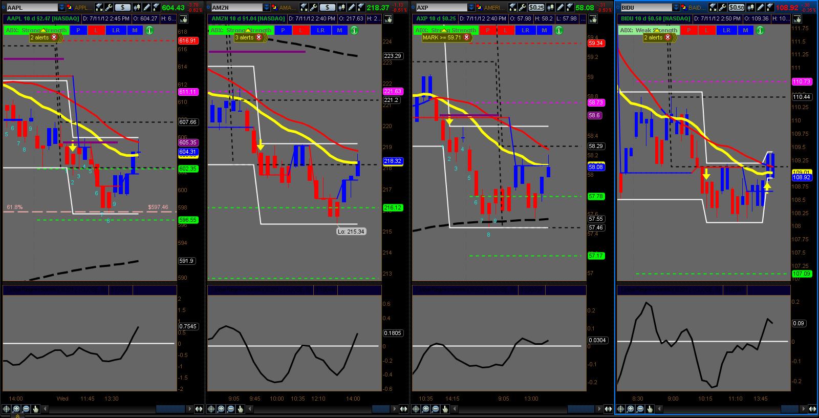The width and height of the screenshot is (819, 418).
Task: Open the studies flask icon on AMZN chart
Action: [x=360, y=8]
